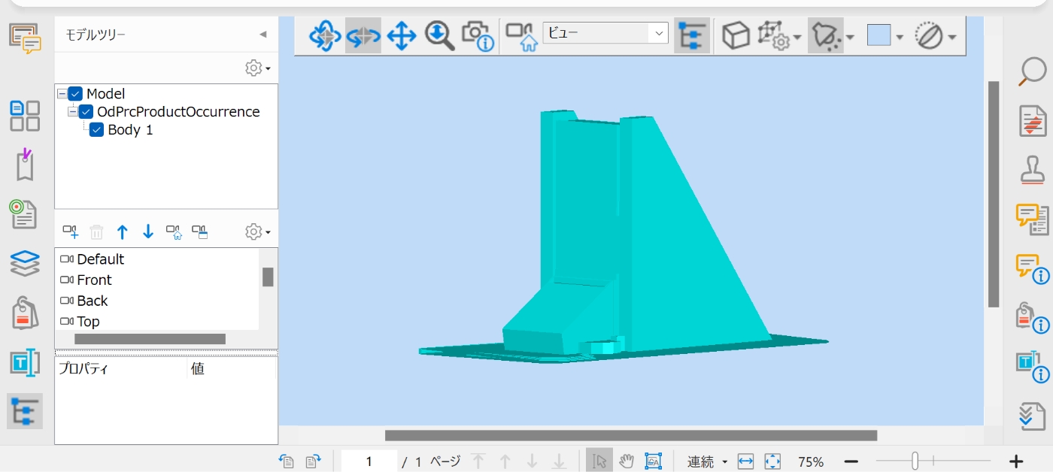
Task: Open the stamp tool in right sidebar
Action: pos(1032,171)
